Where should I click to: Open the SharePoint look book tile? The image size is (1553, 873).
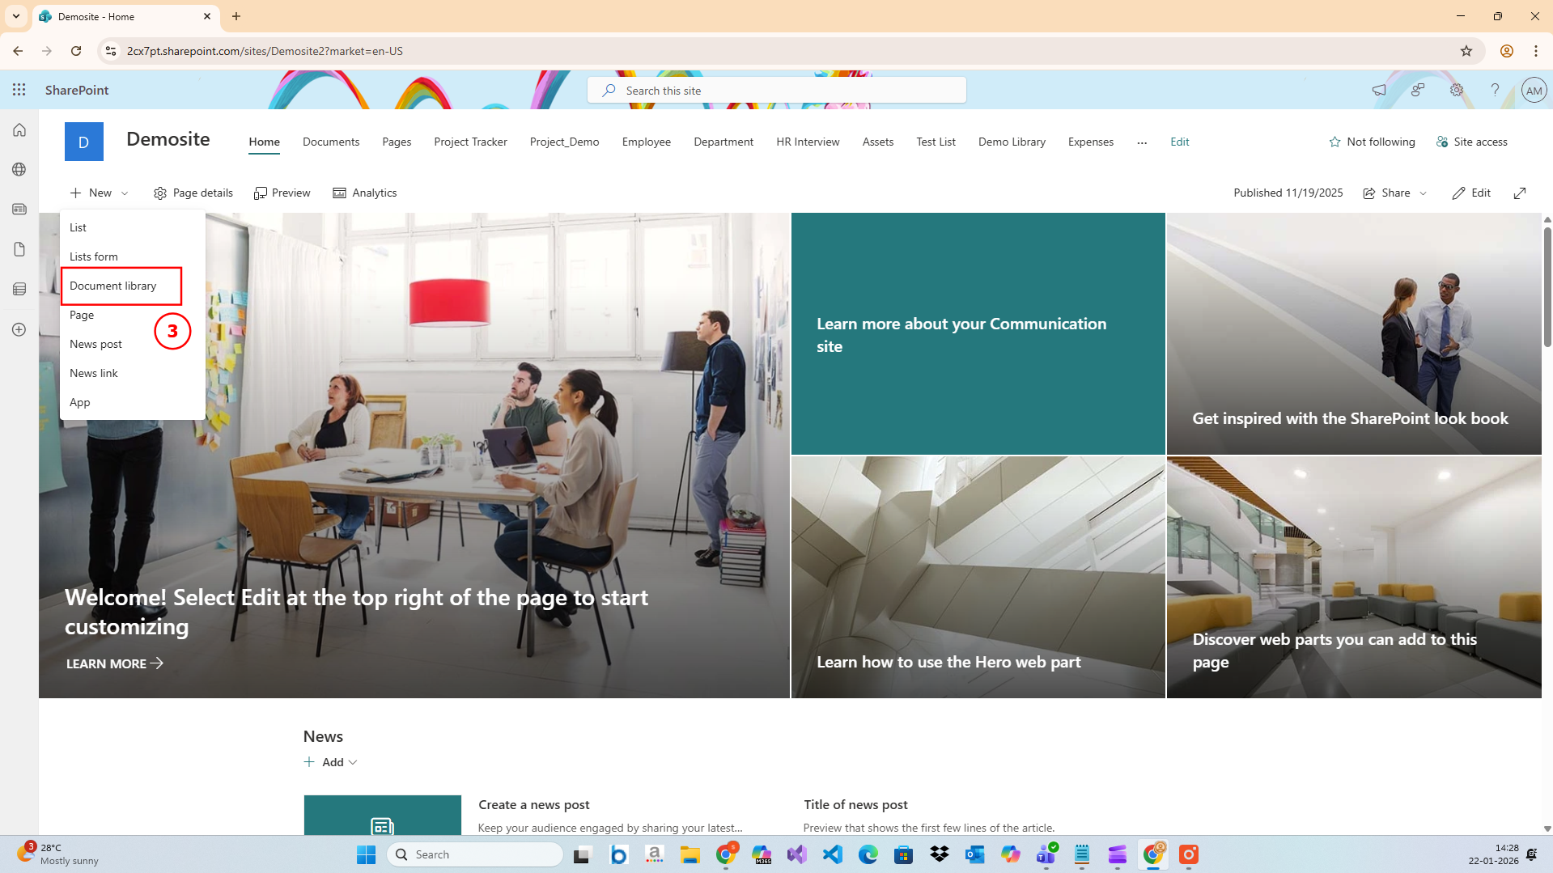[x=1354, y=334]
